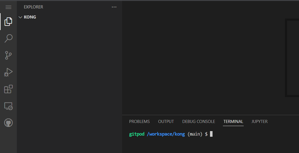Click the empty file list under KONG
Image resolution: width=299 pixels, height=153 pixels.
(69, 84)
